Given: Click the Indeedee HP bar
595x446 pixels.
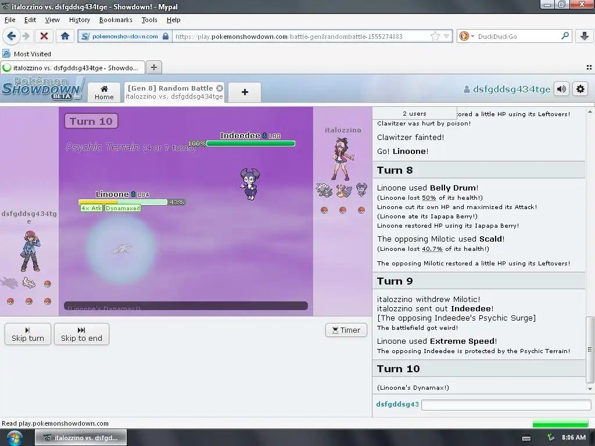Looking at the screenshot, I should coord(251,143).
